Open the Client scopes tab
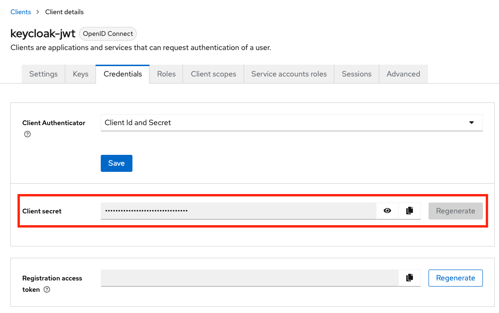The width and height of the screenshot is (499, 313). [213, 74]
